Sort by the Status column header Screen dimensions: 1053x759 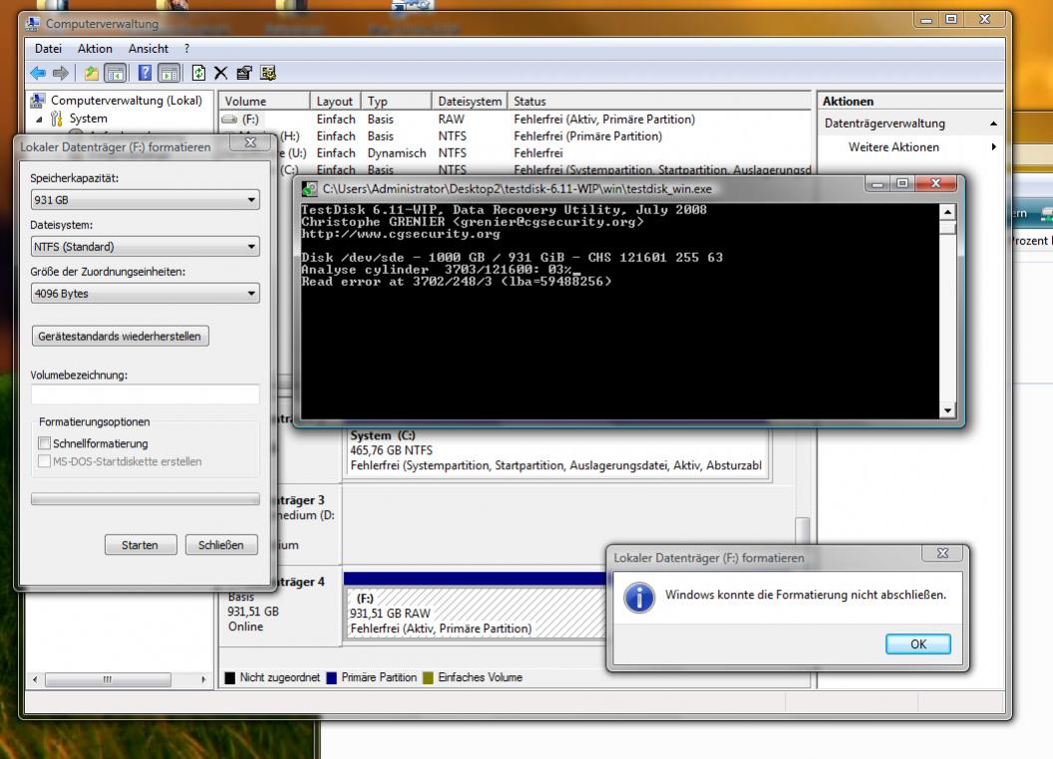click(659, 102)
